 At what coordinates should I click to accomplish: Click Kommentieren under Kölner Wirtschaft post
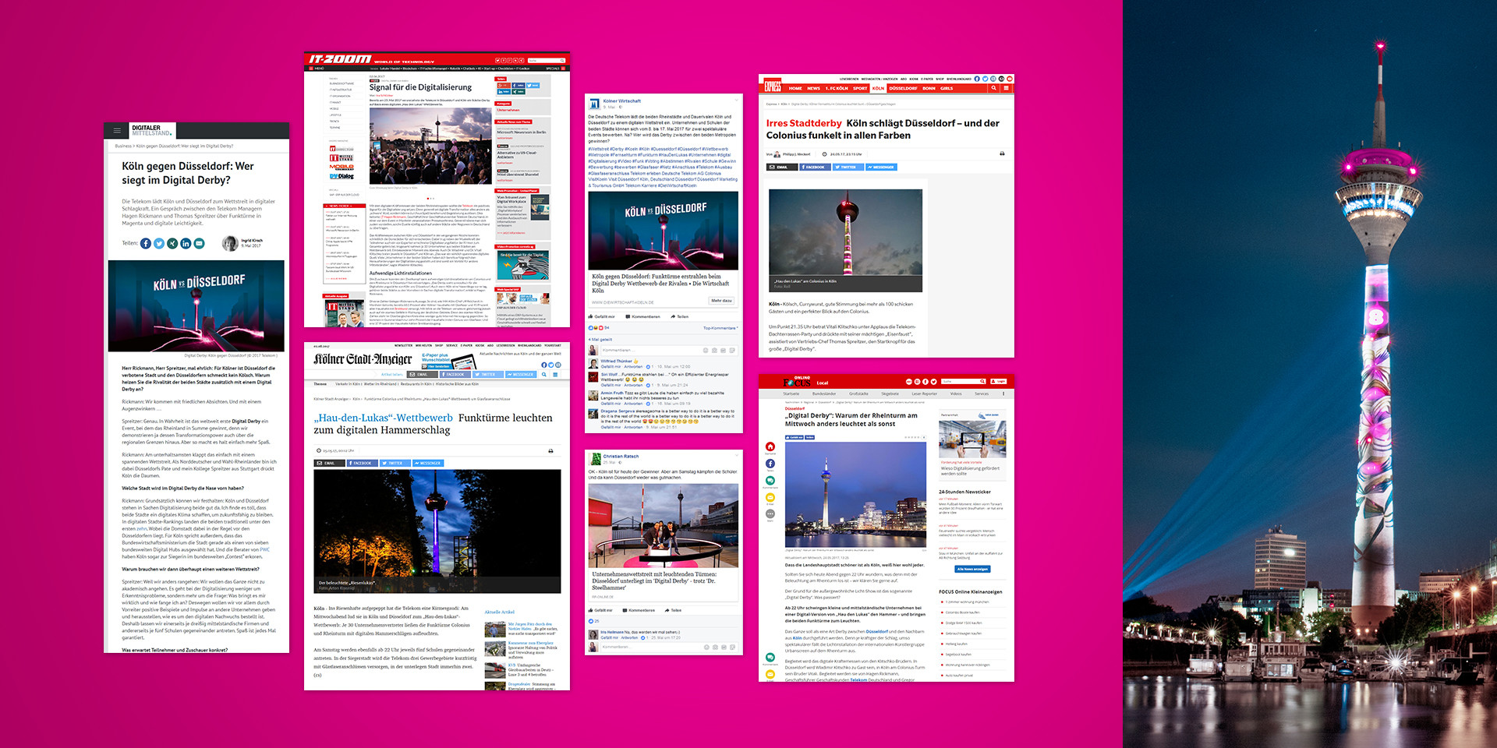pyautogui.click(x=643, y=316)
